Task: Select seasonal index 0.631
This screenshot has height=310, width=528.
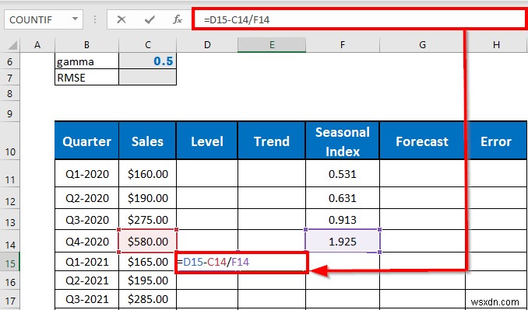Action: (342, 198)
